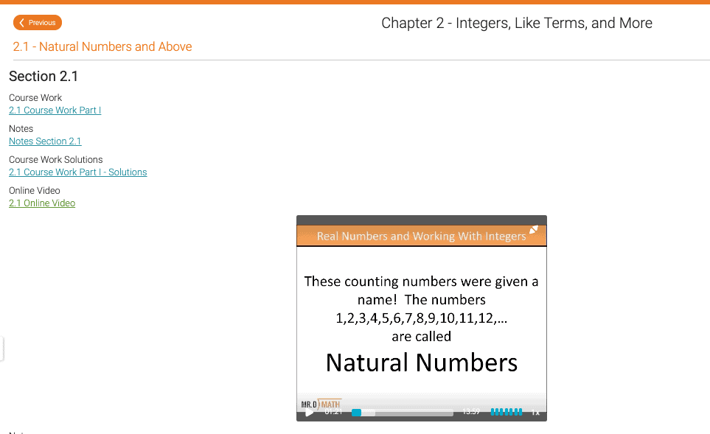Change the 1x playback speed
The image size is (710, 434).
pyautogui.click(x=535, y=413)
